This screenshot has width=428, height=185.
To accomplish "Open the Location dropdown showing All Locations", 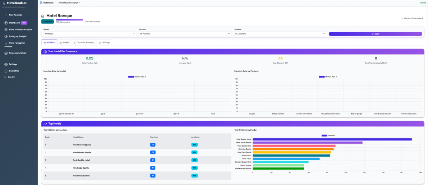I will pos(280,34).
